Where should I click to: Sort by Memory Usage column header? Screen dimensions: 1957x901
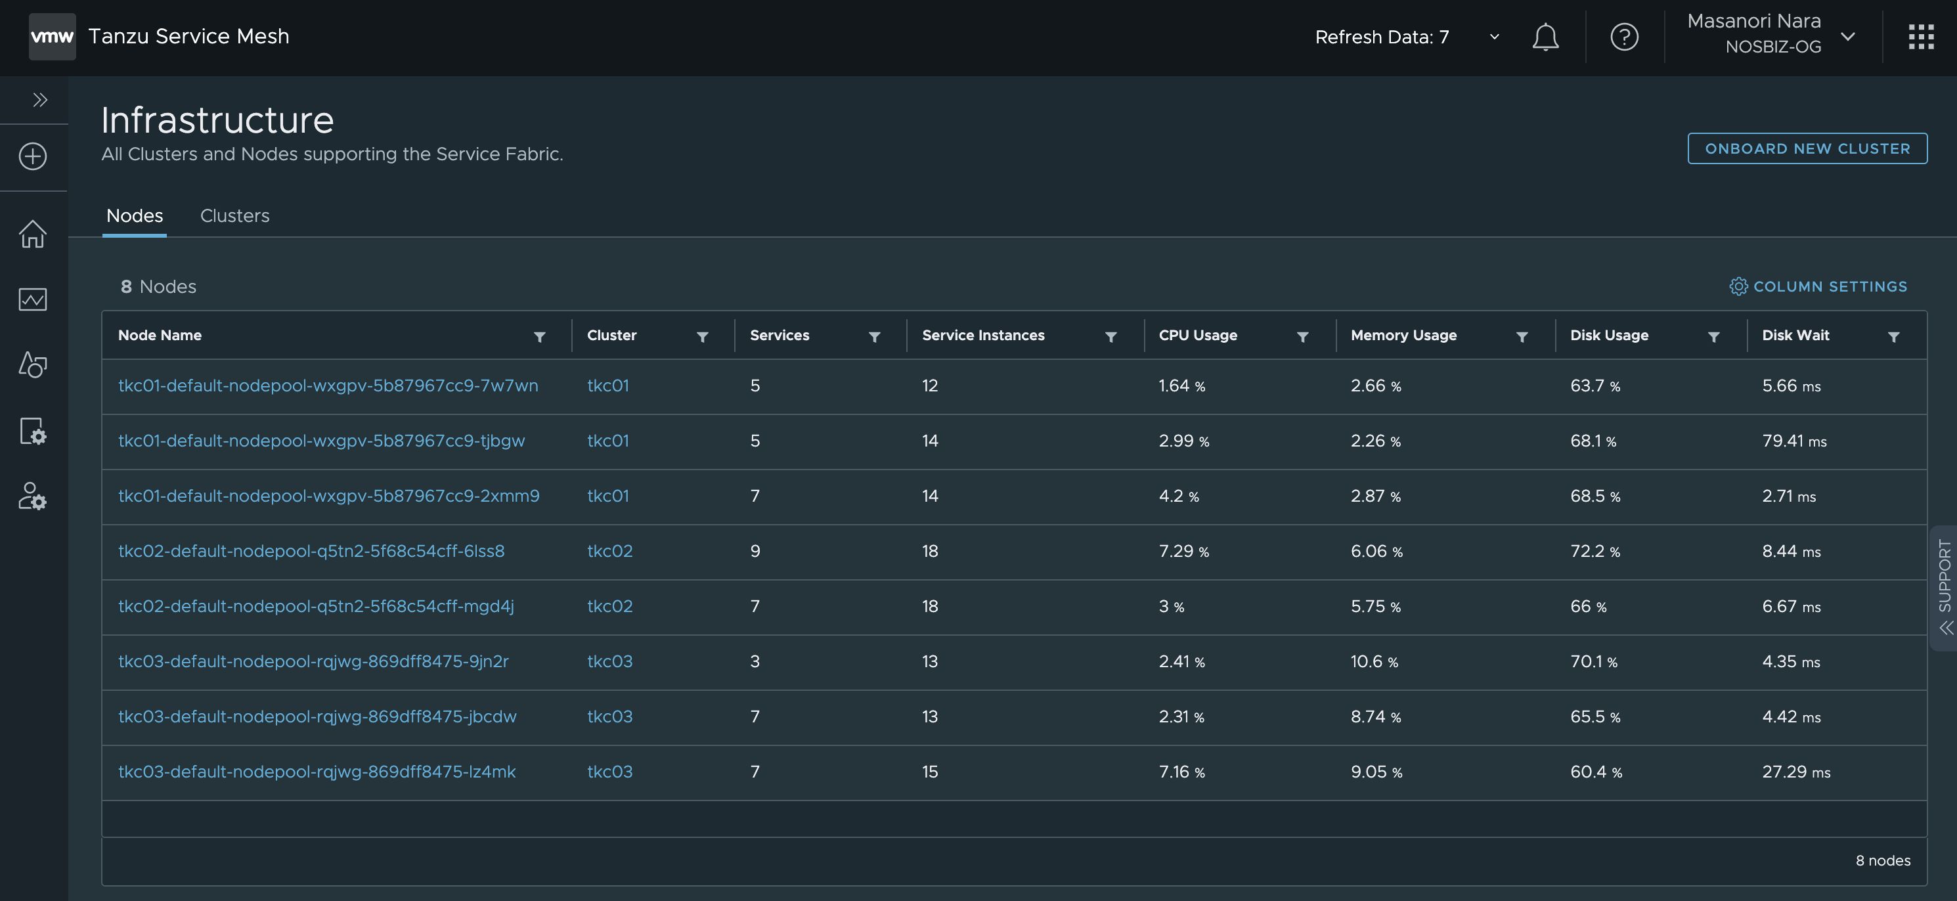(1403, 335)
